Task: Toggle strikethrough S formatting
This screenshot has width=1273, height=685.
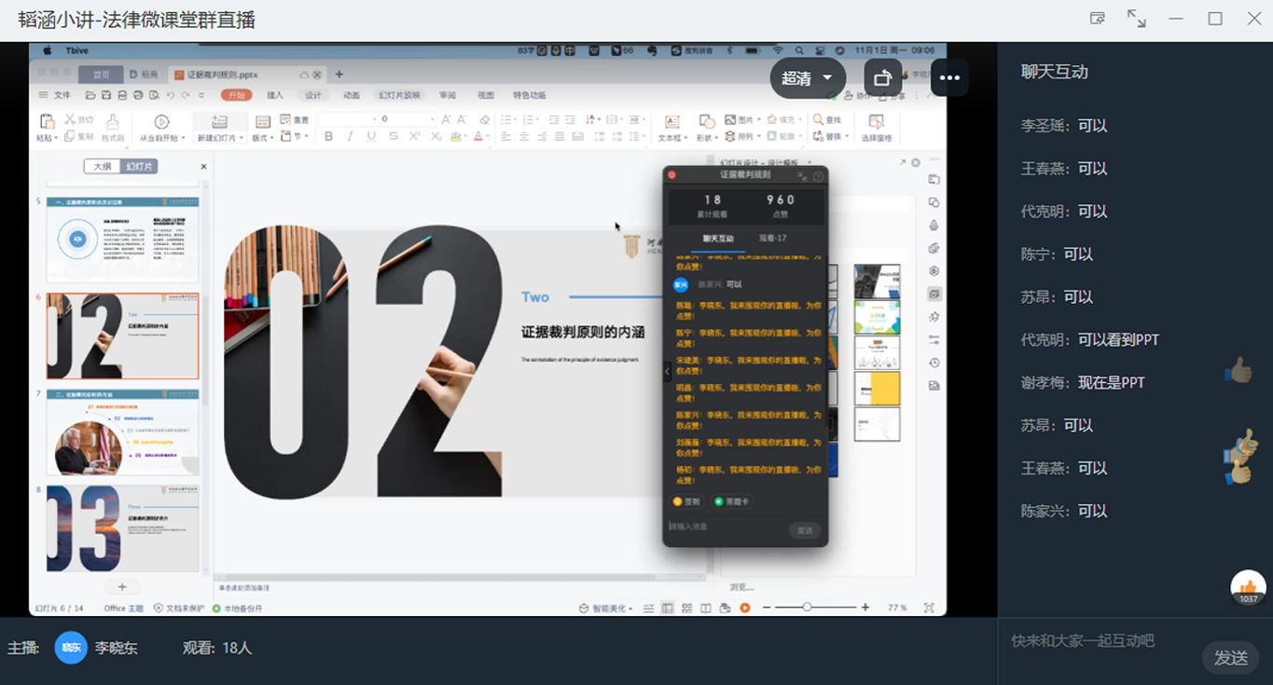Action: 394,136
